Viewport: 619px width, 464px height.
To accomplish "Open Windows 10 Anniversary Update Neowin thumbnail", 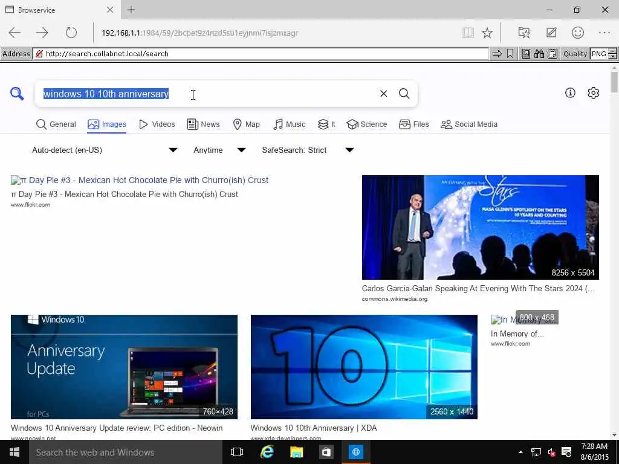I will [124, 367].
